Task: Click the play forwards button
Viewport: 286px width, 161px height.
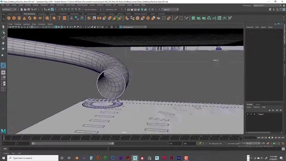Action: point(273,138)
